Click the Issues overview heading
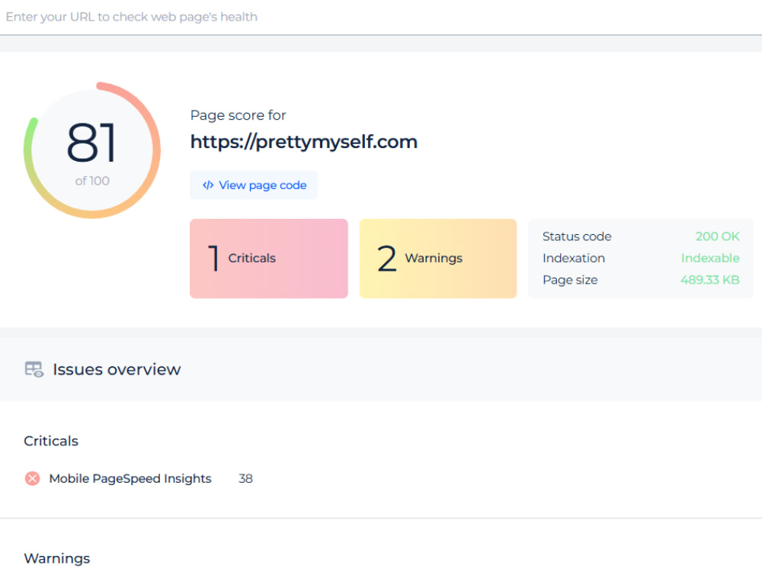 point(117,370)
